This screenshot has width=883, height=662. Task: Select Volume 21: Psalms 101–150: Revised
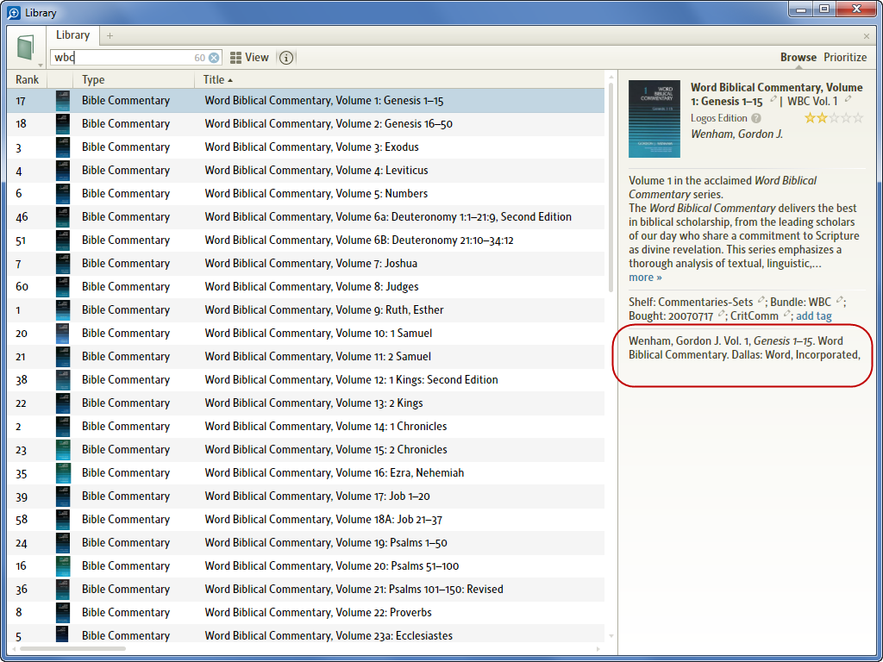point(306,590)
